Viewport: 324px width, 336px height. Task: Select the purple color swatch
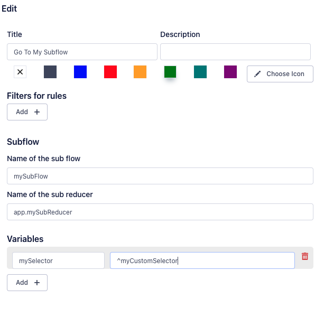pos(230,72)
